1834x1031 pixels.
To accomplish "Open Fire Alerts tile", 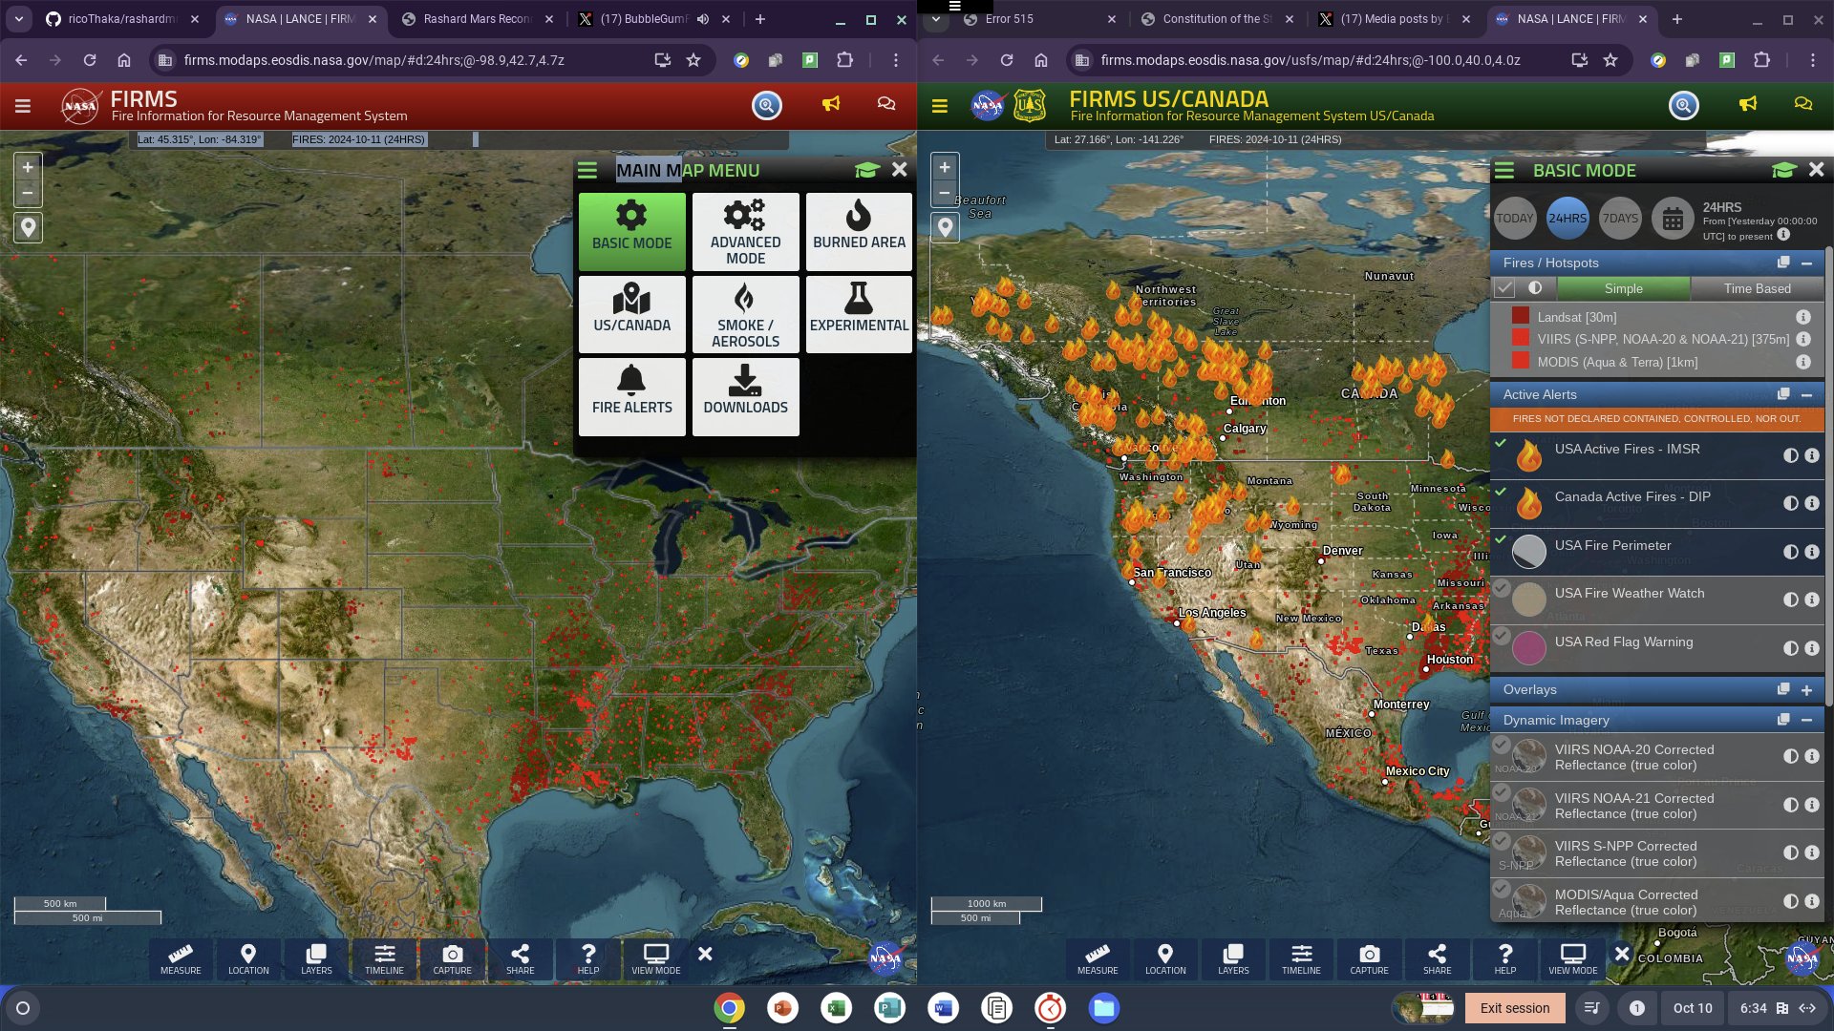I will click(631, 396).
